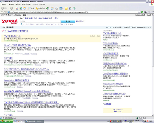
Task: Click the vertical scrollbar up arrow
Action: (x=153, y=15)
